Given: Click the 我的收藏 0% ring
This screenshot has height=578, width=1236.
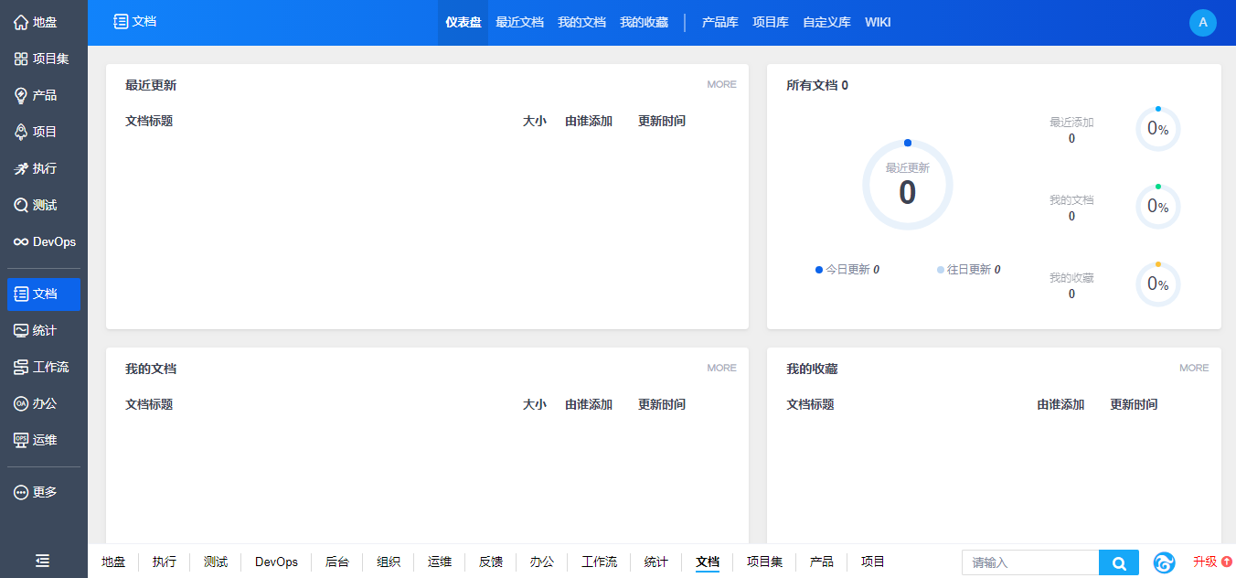Looking at the screenshot, I should coord(1157,284).
